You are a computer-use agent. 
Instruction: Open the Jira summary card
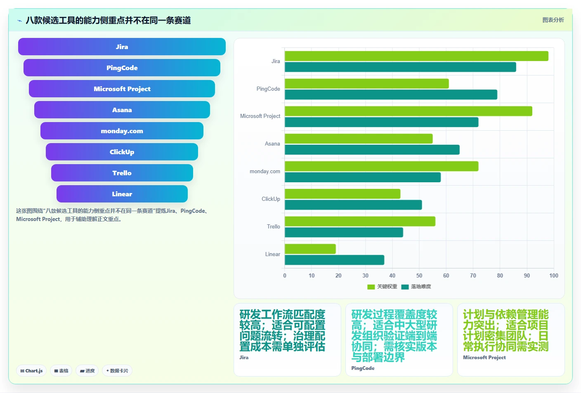pos(287,340)
